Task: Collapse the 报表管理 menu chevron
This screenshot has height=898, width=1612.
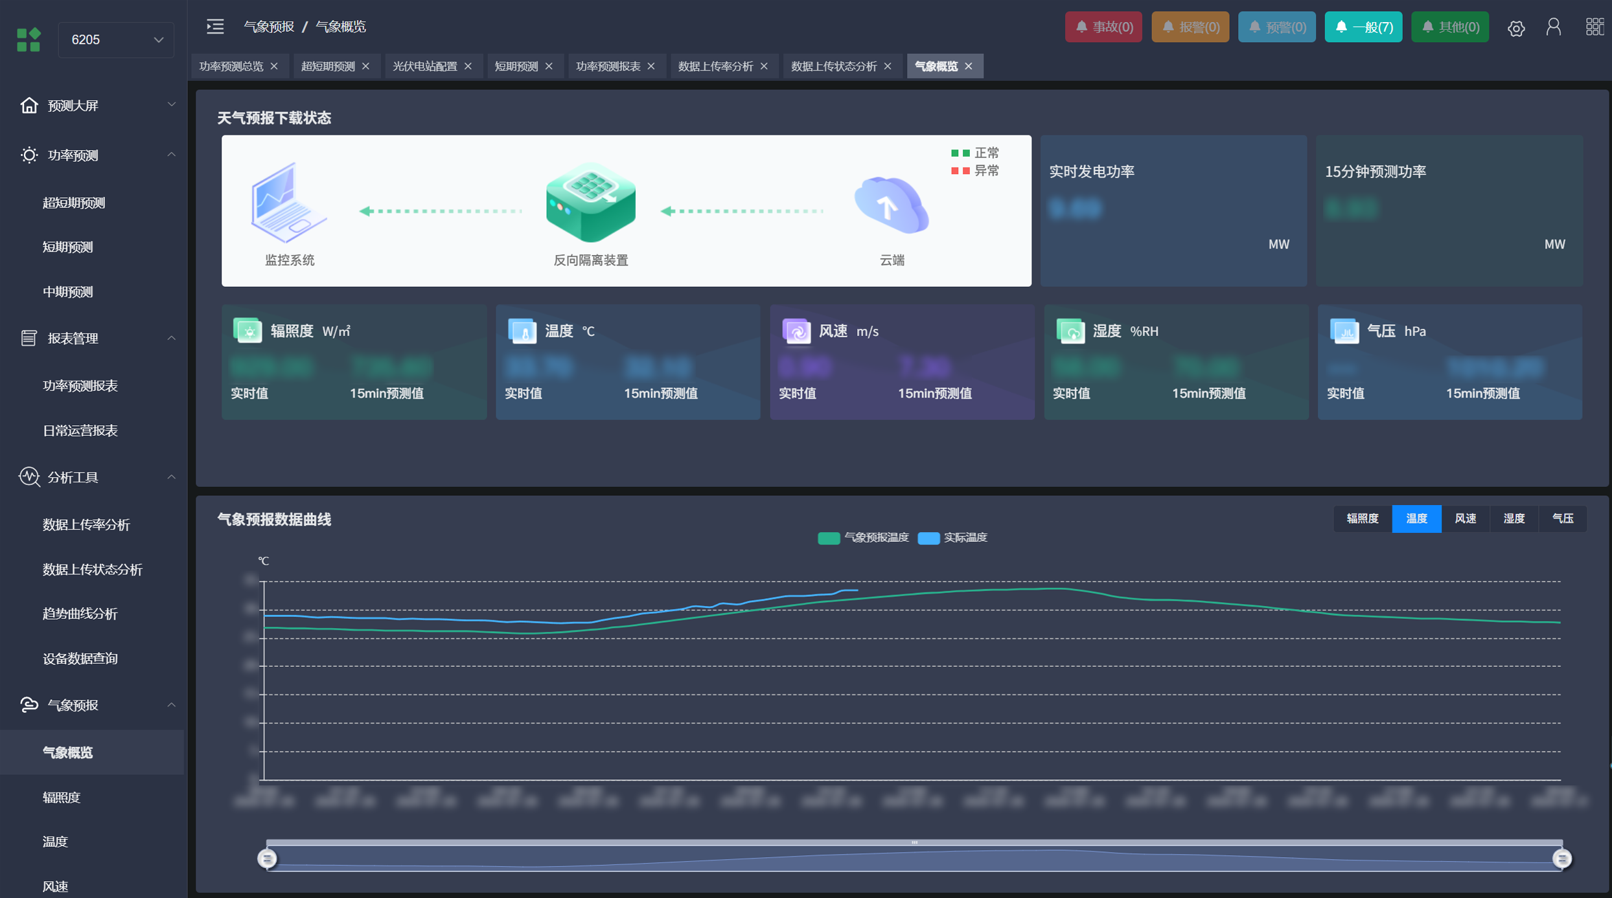Action: 171,338
